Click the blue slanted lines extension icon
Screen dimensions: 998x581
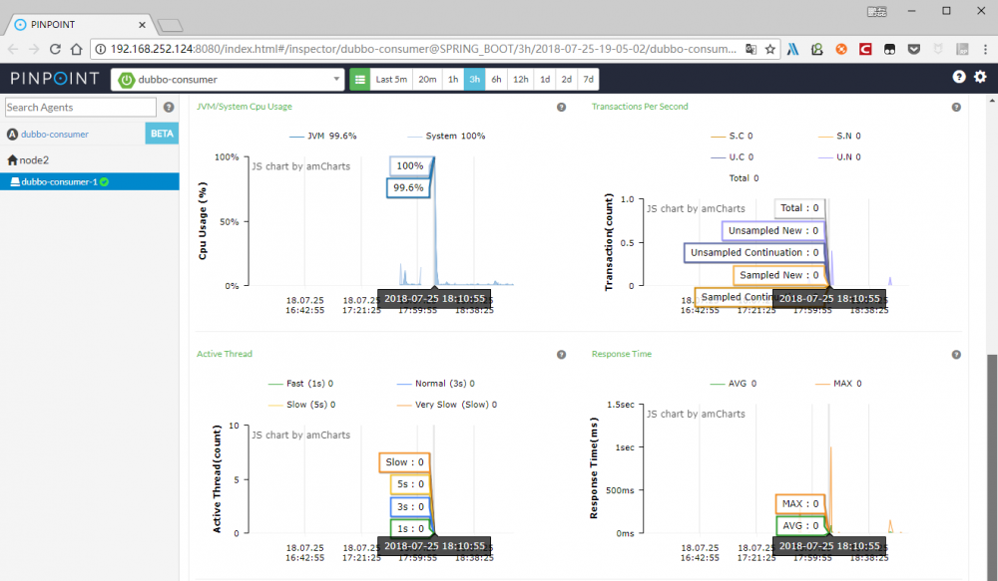(793, 49)
